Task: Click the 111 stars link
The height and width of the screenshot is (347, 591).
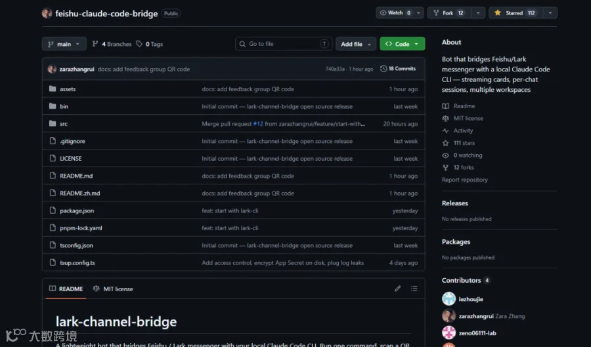Action: [x=464, y=143]
